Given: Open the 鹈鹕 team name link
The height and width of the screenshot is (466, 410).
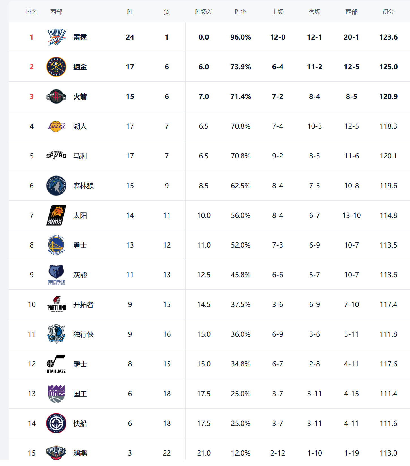Looking at the screenshot, I should pyautogui.click(x=80, y=453).
